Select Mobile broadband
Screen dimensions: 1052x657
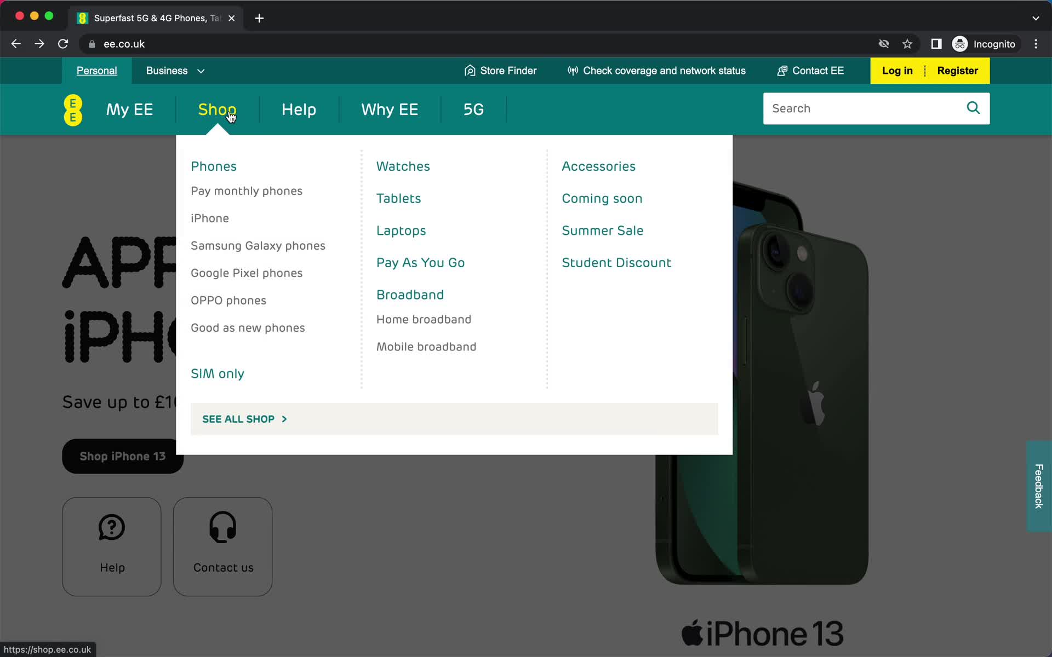pyautogui.click(x=426, y=347)
